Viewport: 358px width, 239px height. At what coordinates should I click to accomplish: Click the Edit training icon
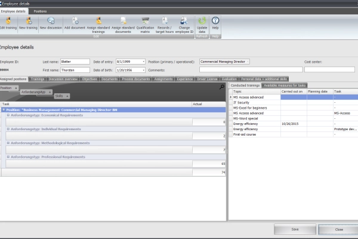pos(8,22)
